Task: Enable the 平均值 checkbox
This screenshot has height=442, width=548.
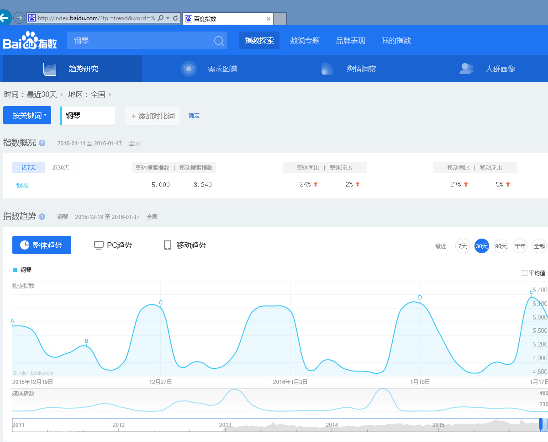Action: 524,272
